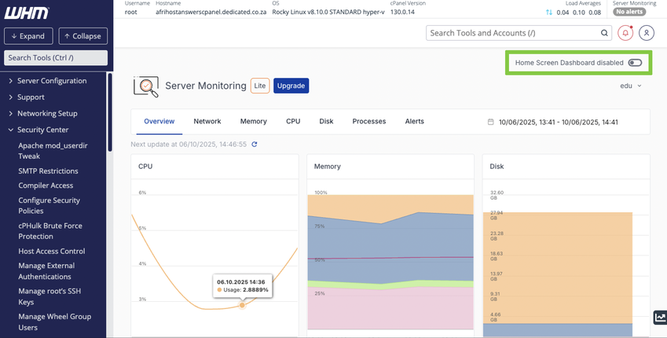Click the CPU data point at 14:36
This screenshot has width=667, height=338.
tap(242, 306)
